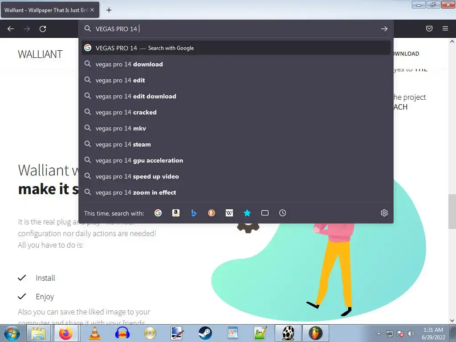The width and height of the screenshot is (456, 342).
Task: Search open tabs with the tab icon
Action: tap(265, 213)
